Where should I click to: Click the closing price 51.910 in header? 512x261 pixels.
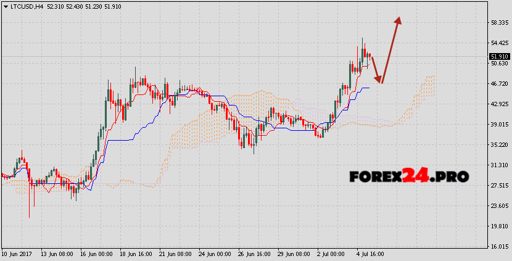(113, 6)
